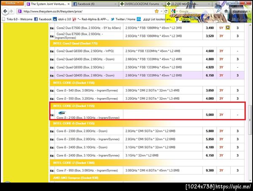
Task: Open the Red-Alpha & APP bookmark
Action: click(91, 19)
